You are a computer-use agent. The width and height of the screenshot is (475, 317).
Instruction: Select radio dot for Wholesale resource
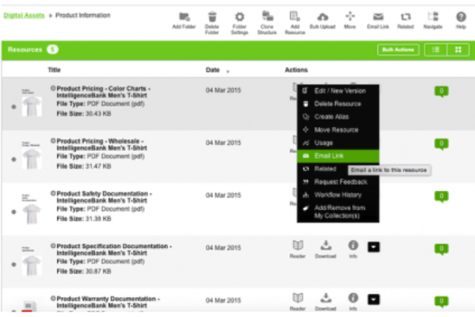13,159
